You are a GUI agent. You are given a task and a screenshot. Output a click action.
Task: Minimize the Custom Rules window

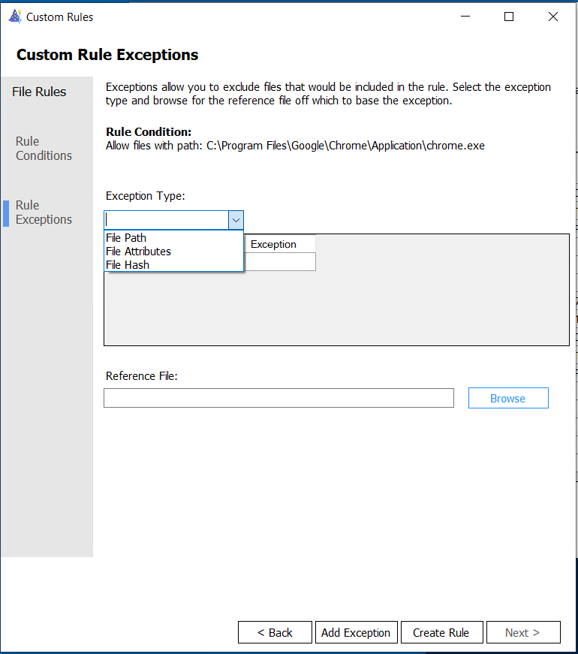coord(465,17)
